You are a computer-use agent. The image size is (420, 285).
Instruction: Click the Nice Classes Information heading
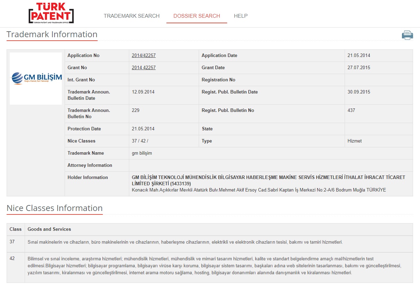click(55, 208)
